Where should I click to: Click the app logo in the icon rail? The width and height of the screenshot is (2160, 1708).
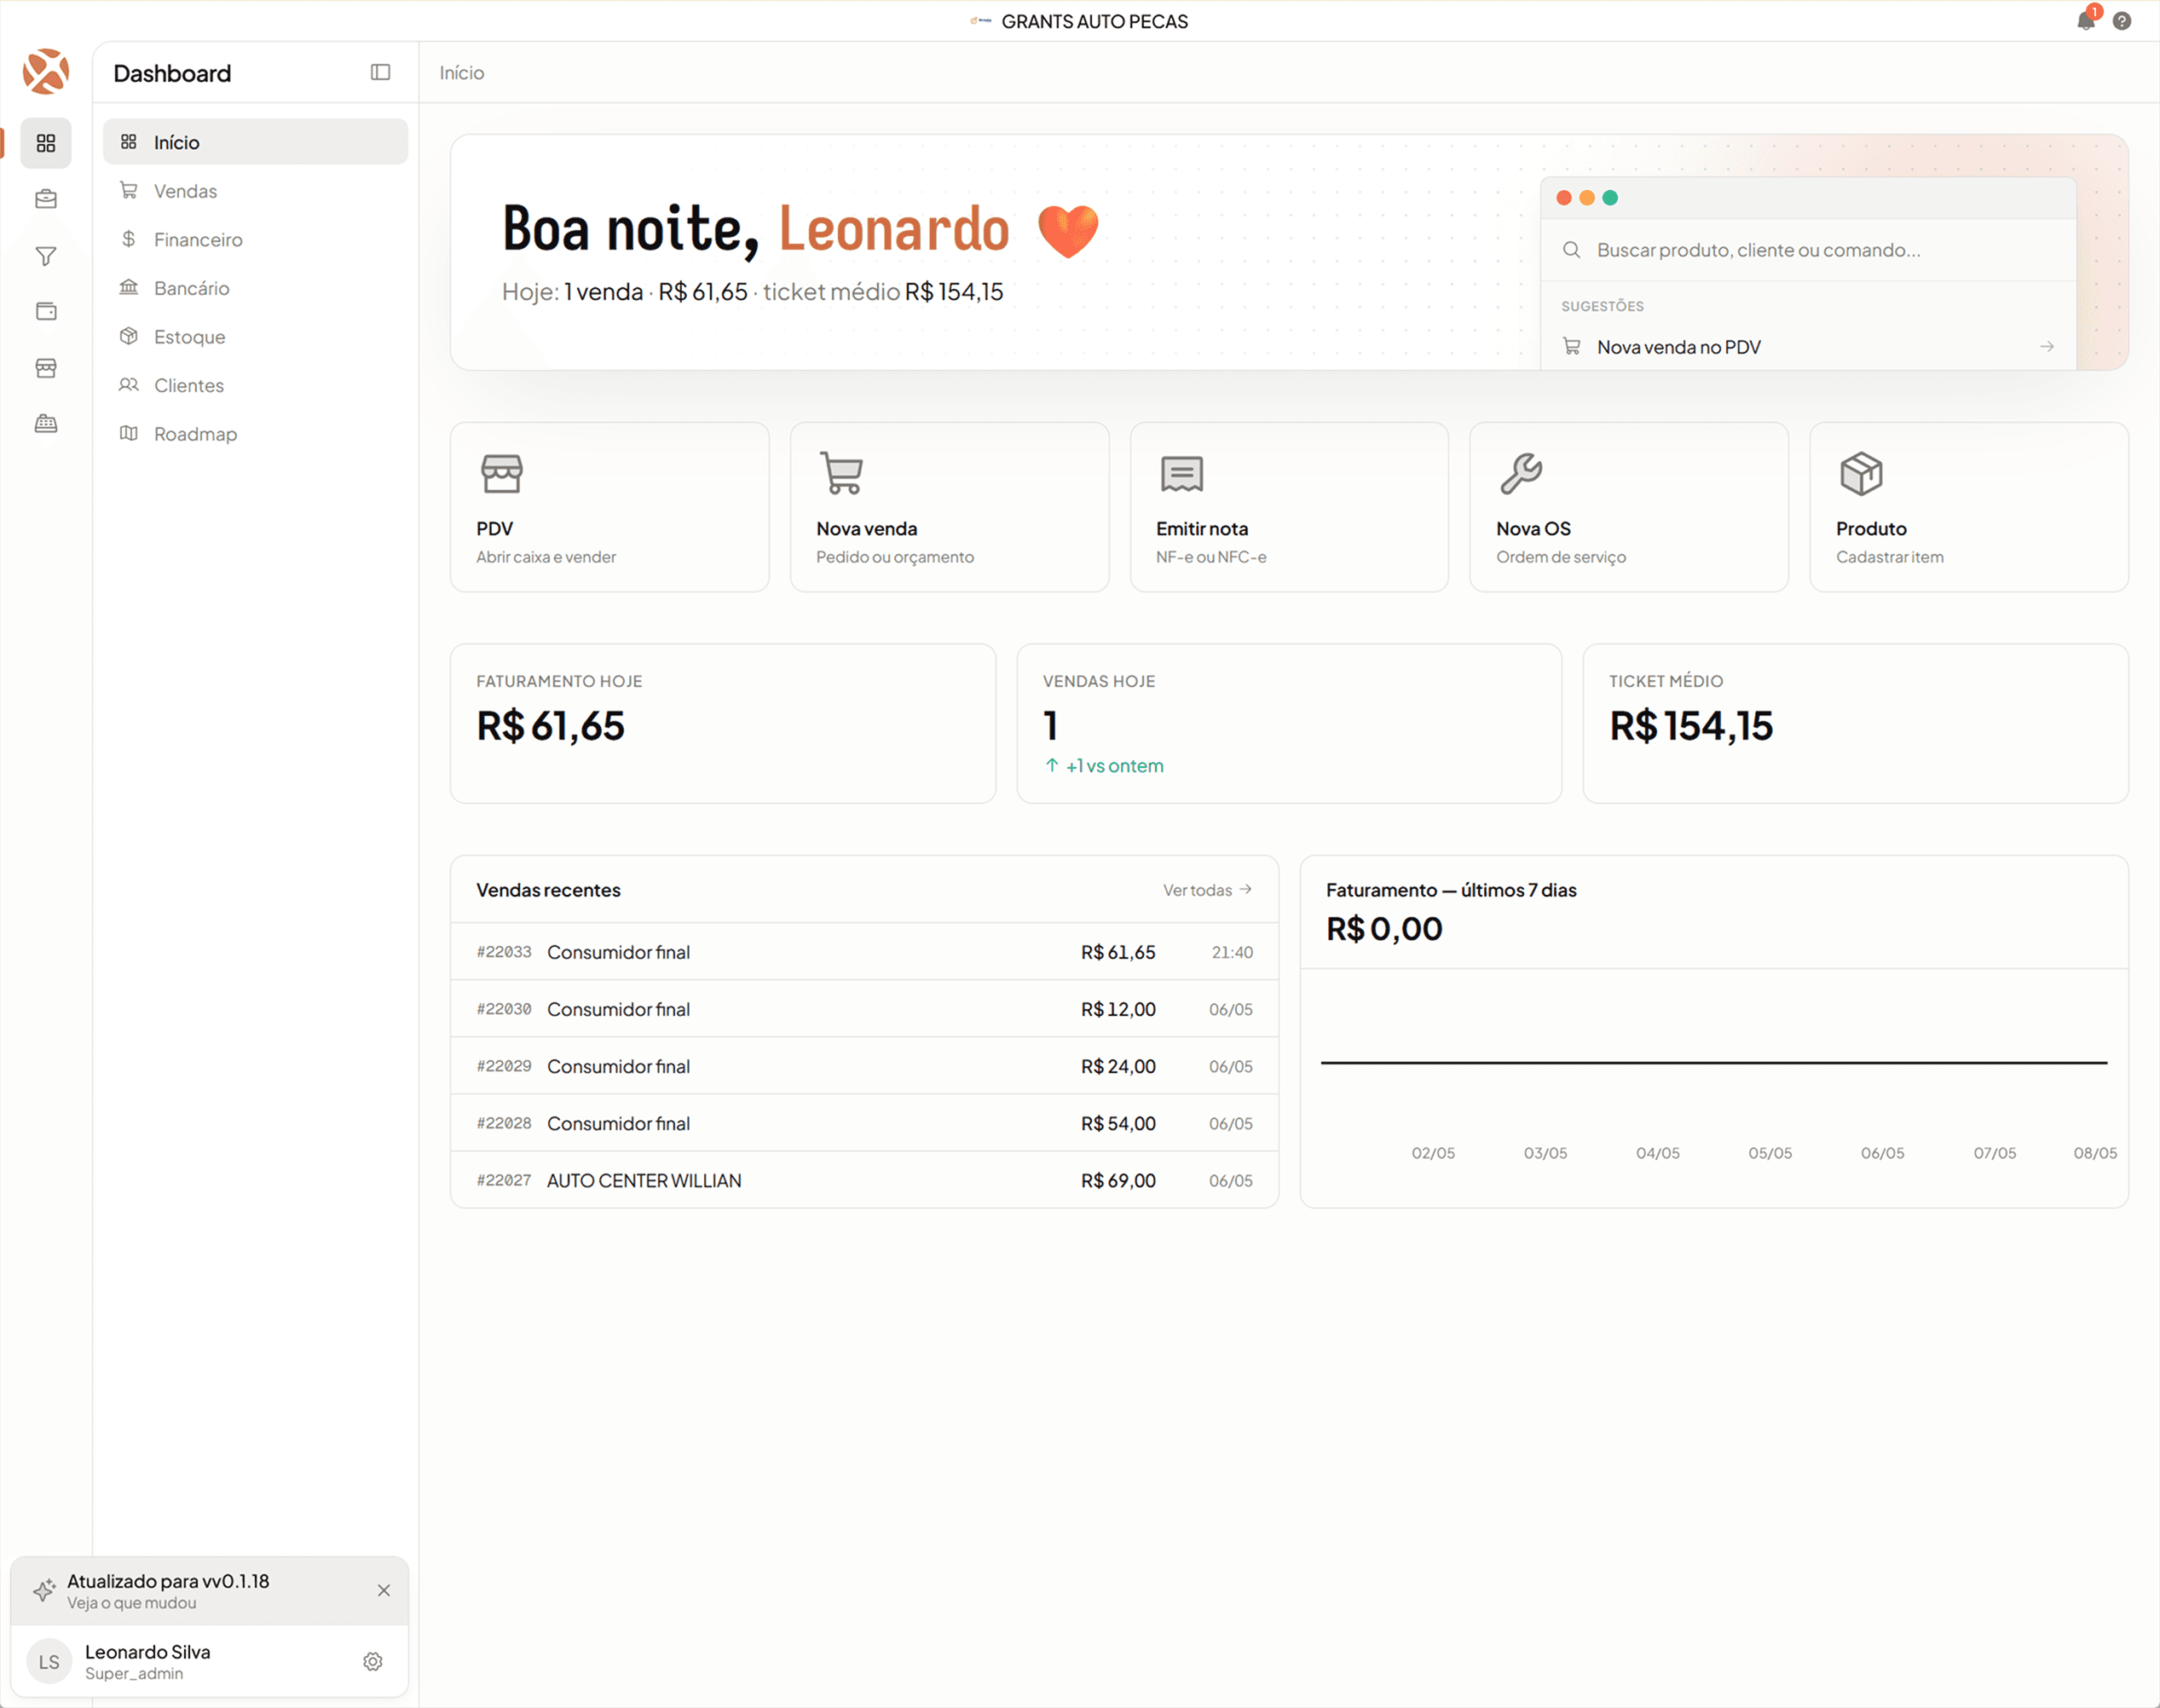click(46, 72)
